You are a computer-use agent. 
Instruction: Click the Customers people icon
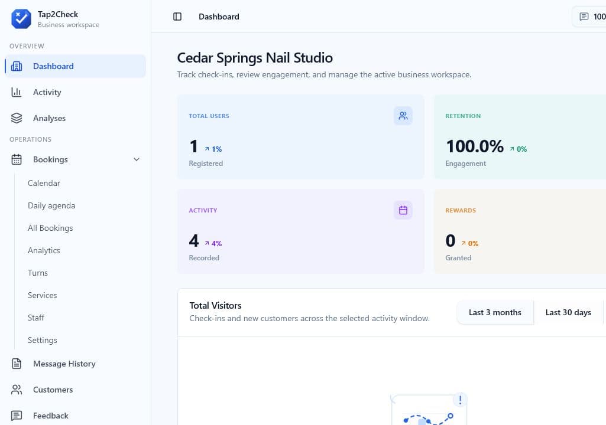pos(17,390)
